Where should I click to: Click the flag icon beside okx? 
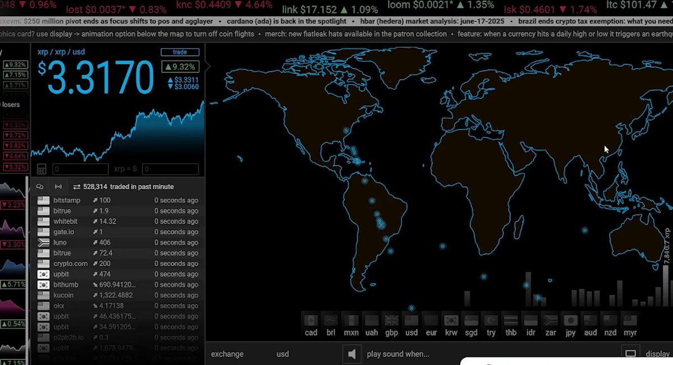point(43,306)
